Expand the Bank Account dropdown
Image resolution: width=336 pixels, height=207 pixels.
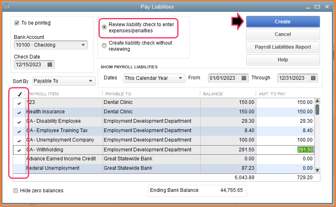[83, 45]
